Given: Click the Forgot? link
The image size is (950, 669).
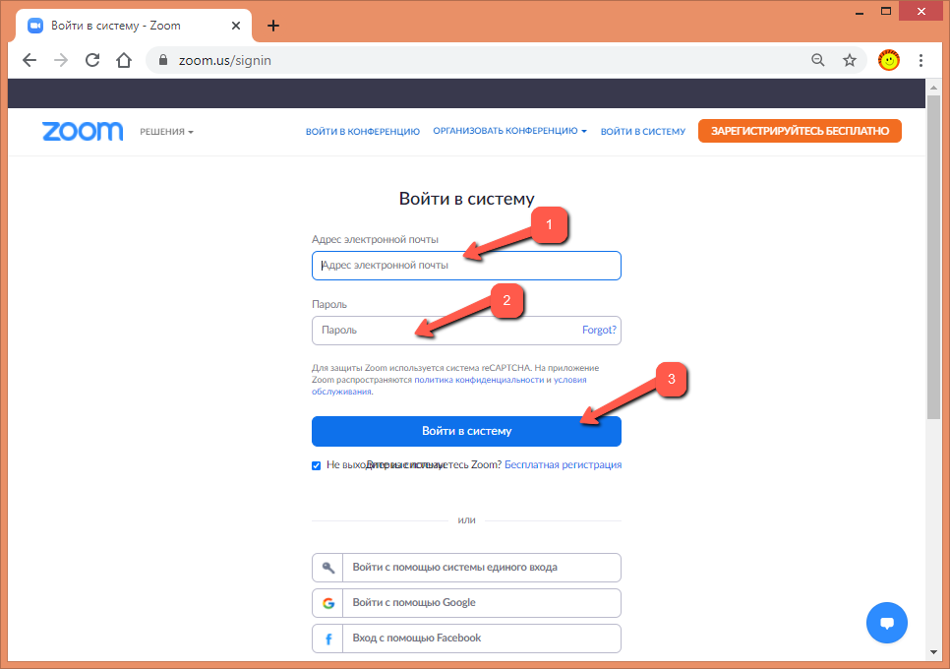Looking at the screenshot, I should coord(599,330).
